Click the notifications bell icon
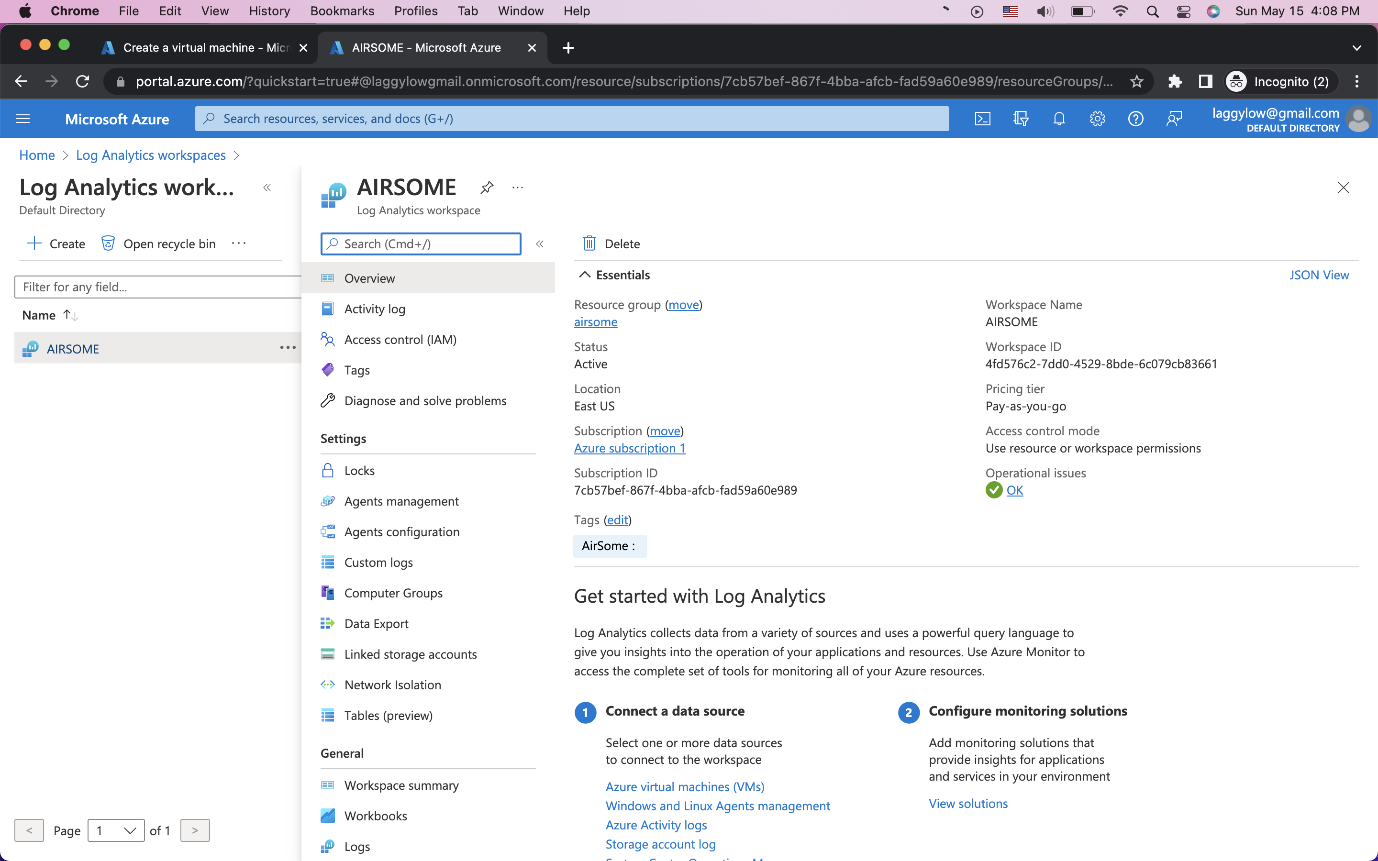Screen dimensions: 1378x861 1058,119
